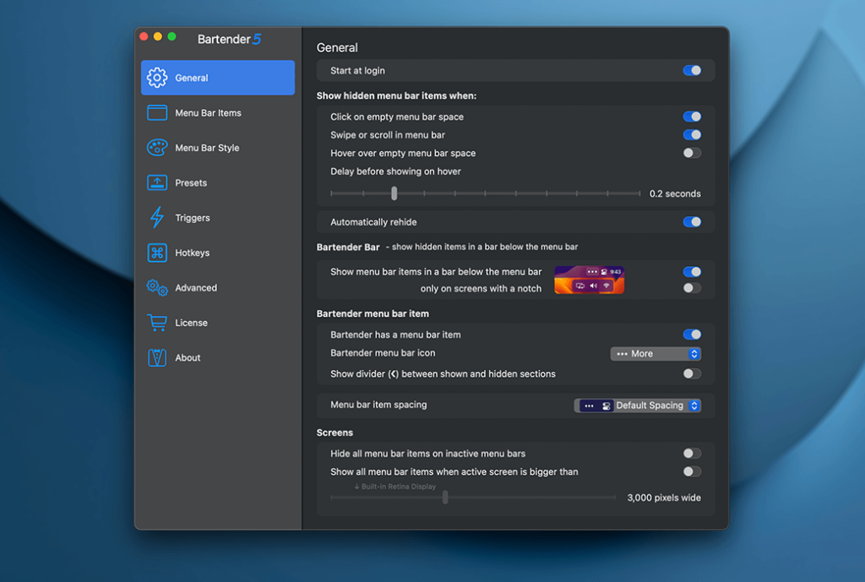Open the Presets panel
The image size is (865, 582).
[157, 182]
